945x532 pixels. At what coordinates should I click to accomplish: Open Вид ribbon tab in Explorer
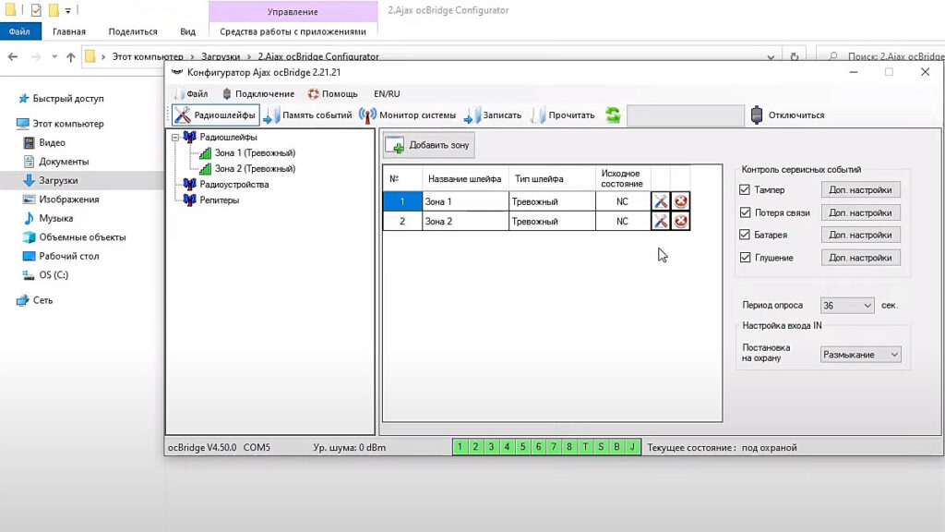click(x=187, y=31)
